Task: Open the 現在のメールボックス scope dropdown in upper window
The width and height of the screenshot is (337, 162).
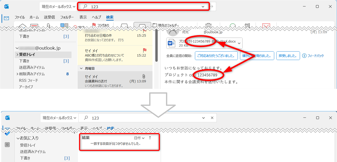Action: click(x=59, y=7)
